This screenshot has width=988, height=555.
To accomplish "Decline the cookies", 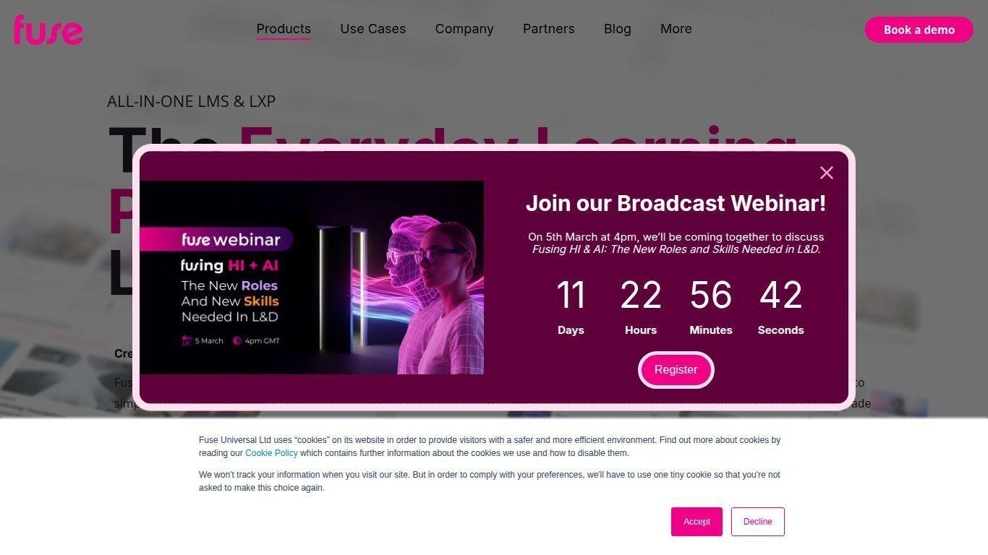I will click(x=758, y=522).
